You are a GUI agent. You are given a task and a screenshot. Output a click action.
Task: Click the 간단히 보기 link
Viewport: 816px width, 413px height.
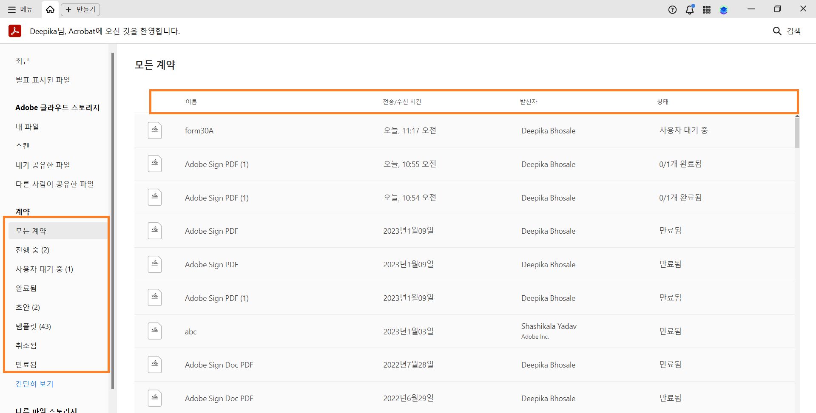coord(34,384)
